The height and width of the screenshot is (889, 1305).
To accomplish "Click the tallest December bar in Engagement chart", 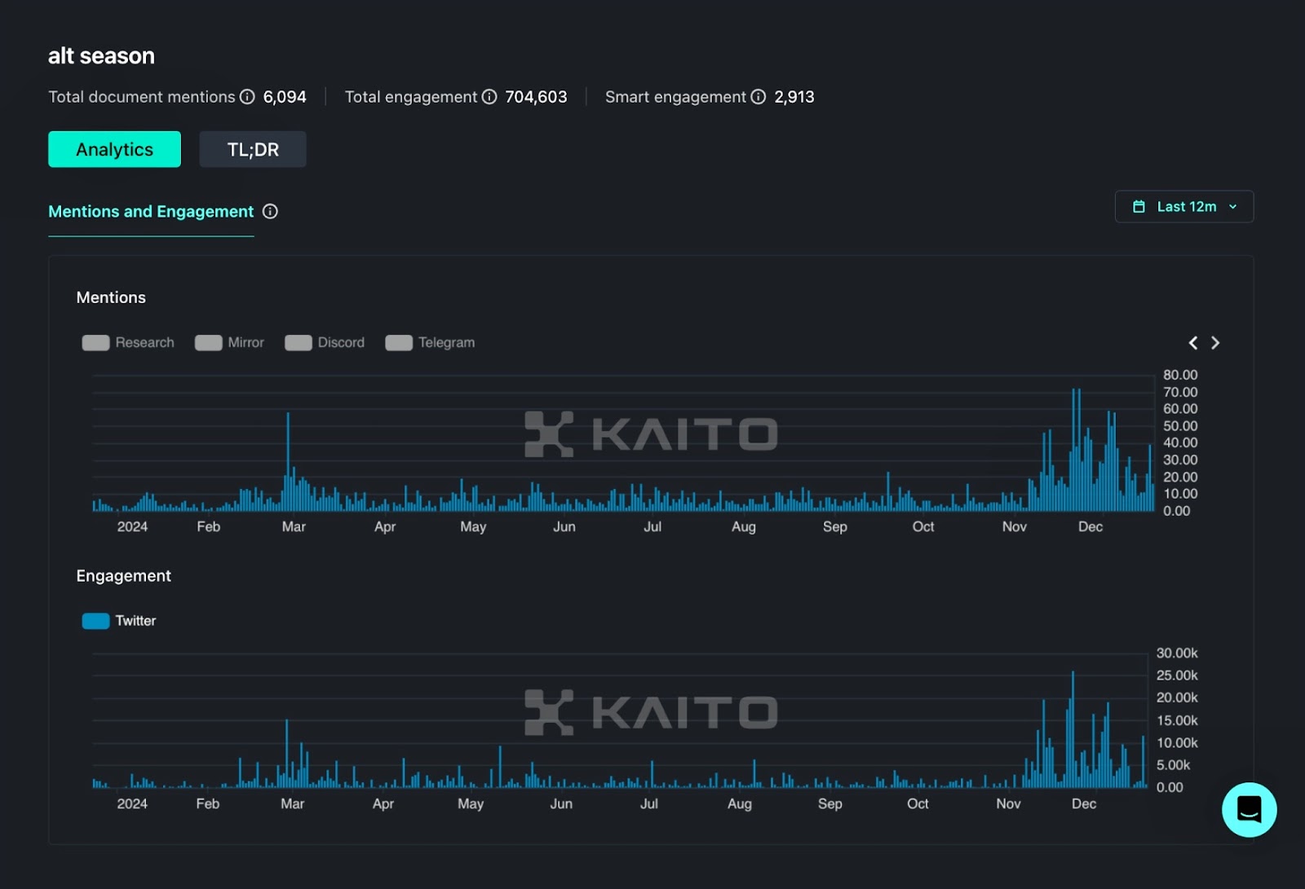I will (x=1073, y=729).
